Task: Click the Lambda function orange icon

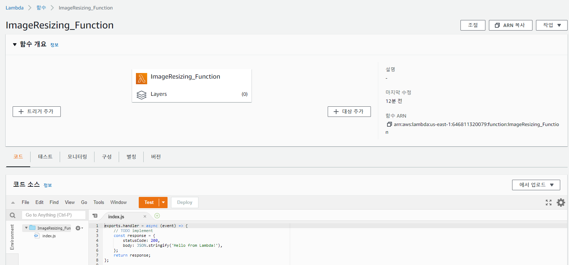Action: pos(142,79)
